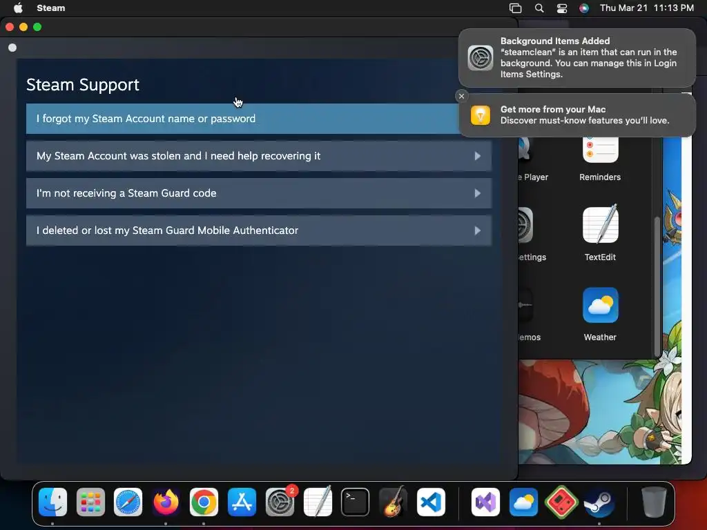
Task: Open the red watermelon game icon in Dock
Action: click(x=561, y=502)
